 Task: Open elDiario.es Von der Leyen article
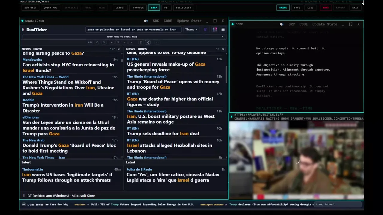click(69, 128)
